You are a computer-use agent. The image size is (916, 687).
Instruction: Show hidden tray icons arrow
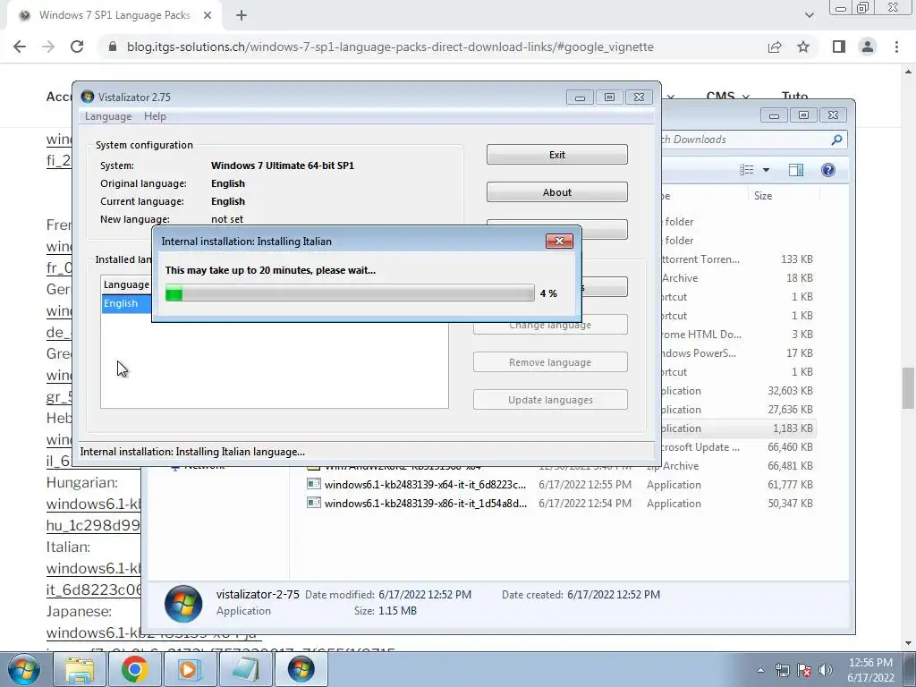tap(760, 670)
